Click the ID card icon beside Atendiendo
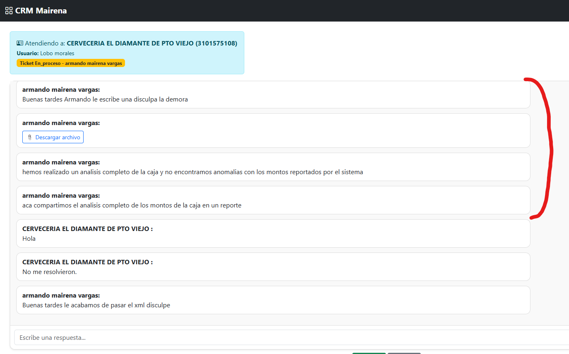 (20, 43)
